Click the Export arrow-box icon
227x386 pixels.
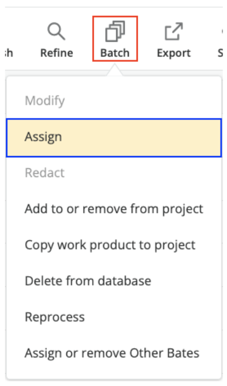tap(174, 31)
